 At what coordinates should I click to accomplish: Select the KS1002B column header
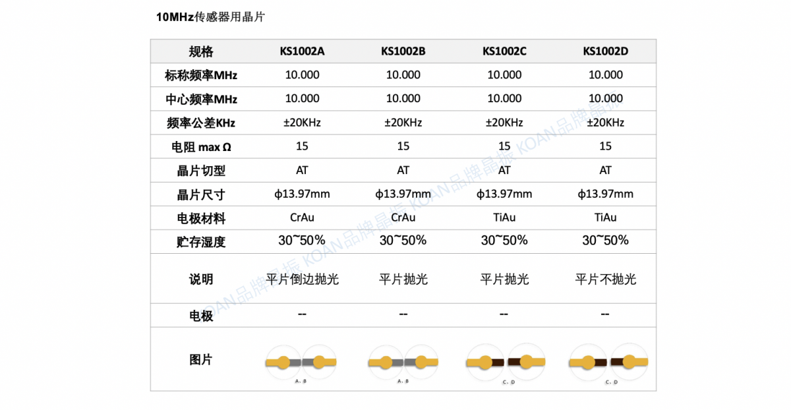point(403,51)
